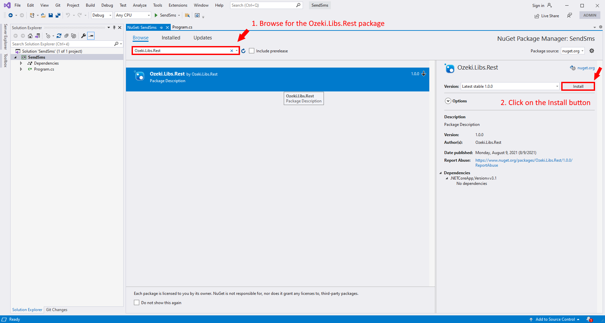The width and height of the screenshot is (605, 323).
Task: Open the Extensions menu
Action: coord(178,5)
